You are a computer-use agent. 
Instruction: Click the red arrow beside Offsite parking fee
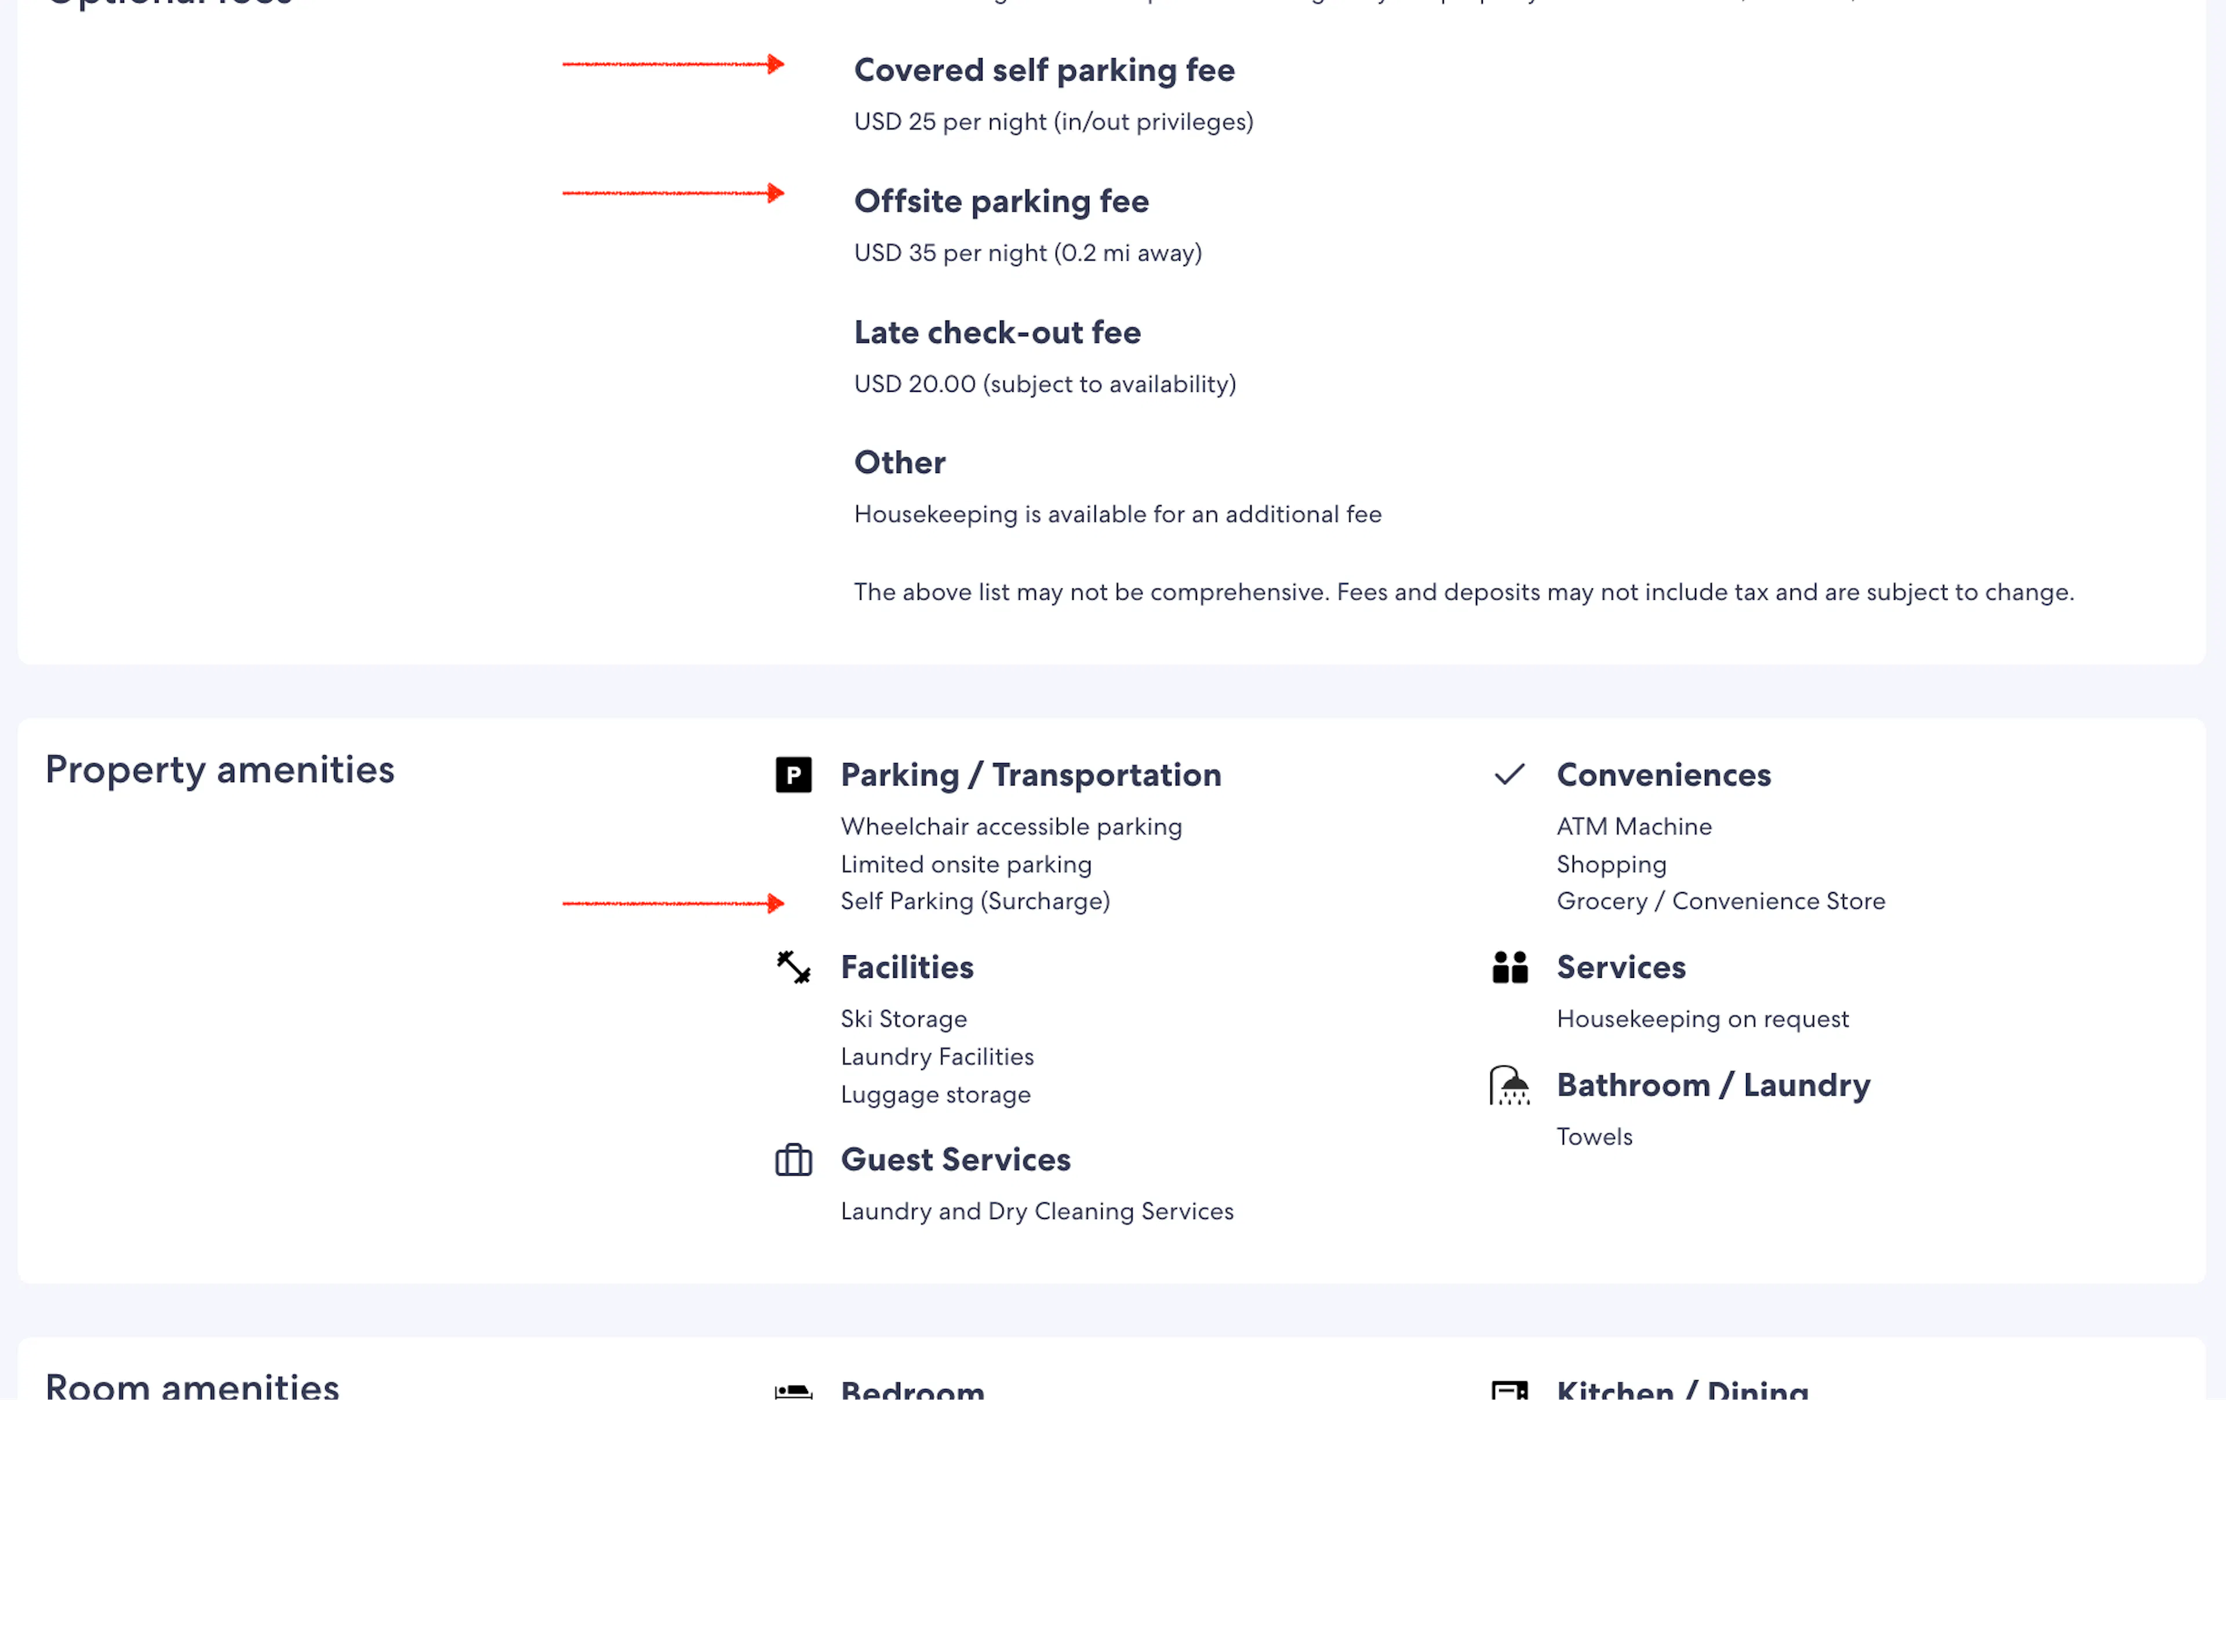tap(673, 193)
